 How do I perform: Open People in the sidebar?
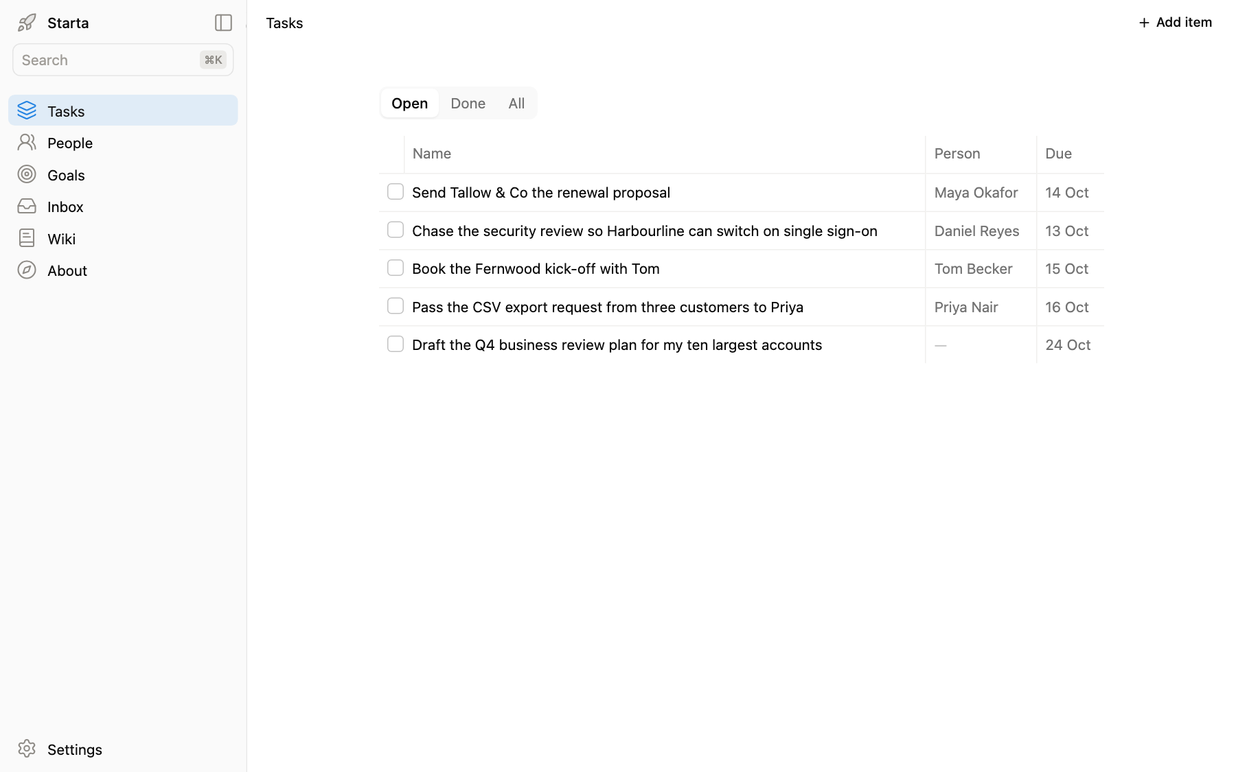tap(70, 143)
